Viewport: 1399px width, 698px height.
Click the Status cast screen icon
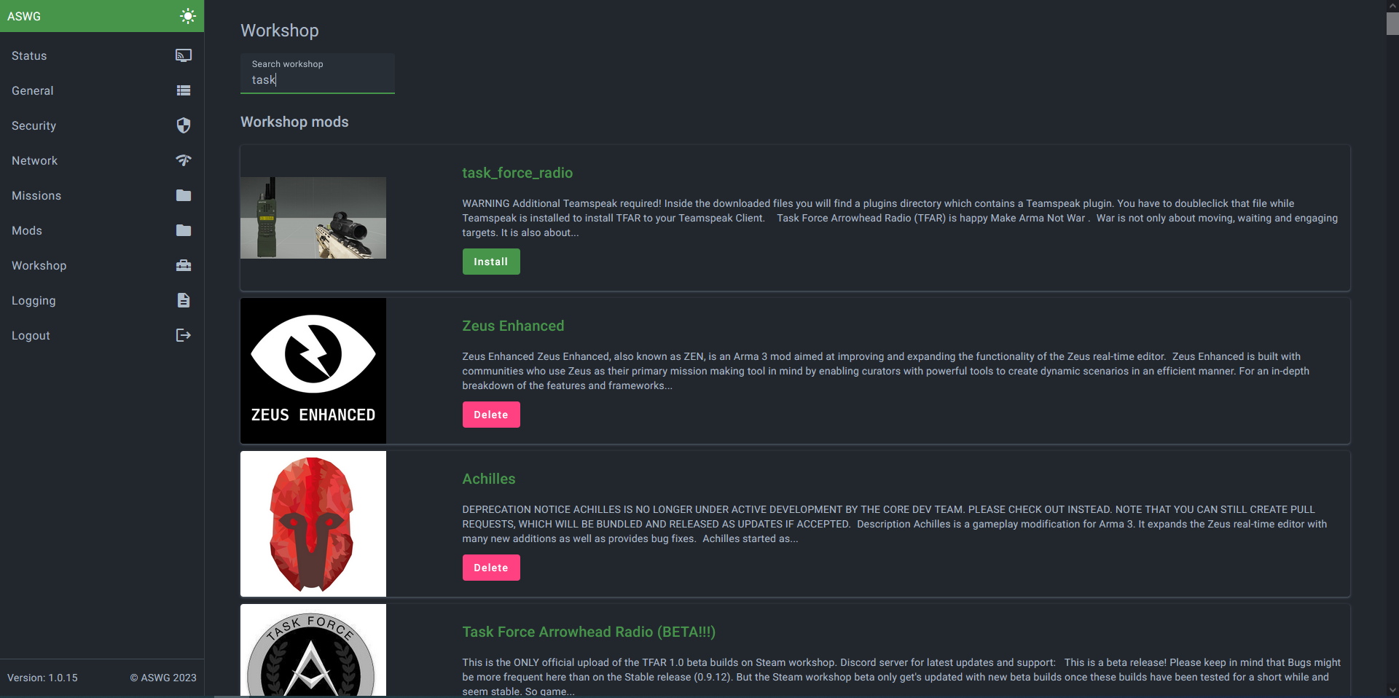(x=184, y=55)
